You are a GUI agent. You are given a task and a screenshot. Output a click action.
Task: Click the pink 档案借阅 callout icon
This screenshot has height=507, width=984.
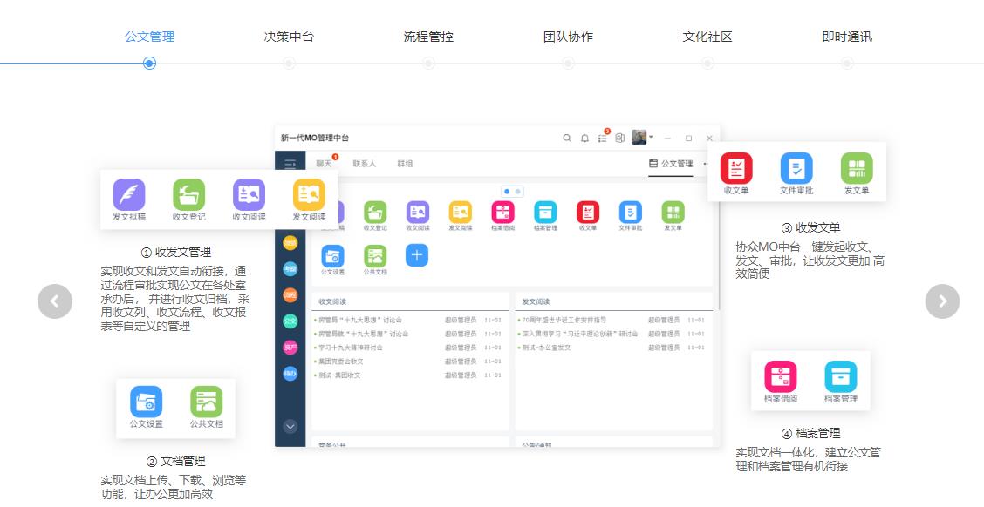coord(781,377)
